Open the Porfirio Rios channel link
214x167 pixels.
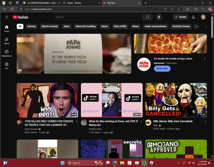(x=95, y=129)
